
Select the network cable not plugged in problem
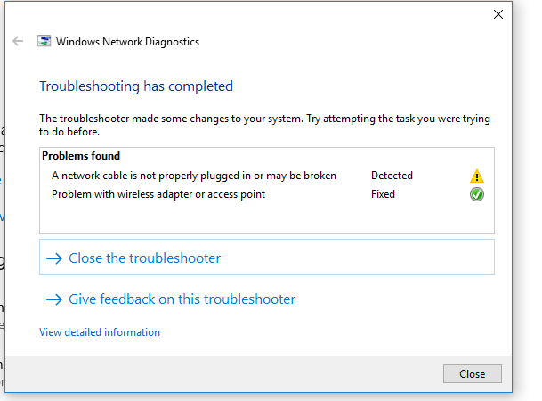click(194, 176)
